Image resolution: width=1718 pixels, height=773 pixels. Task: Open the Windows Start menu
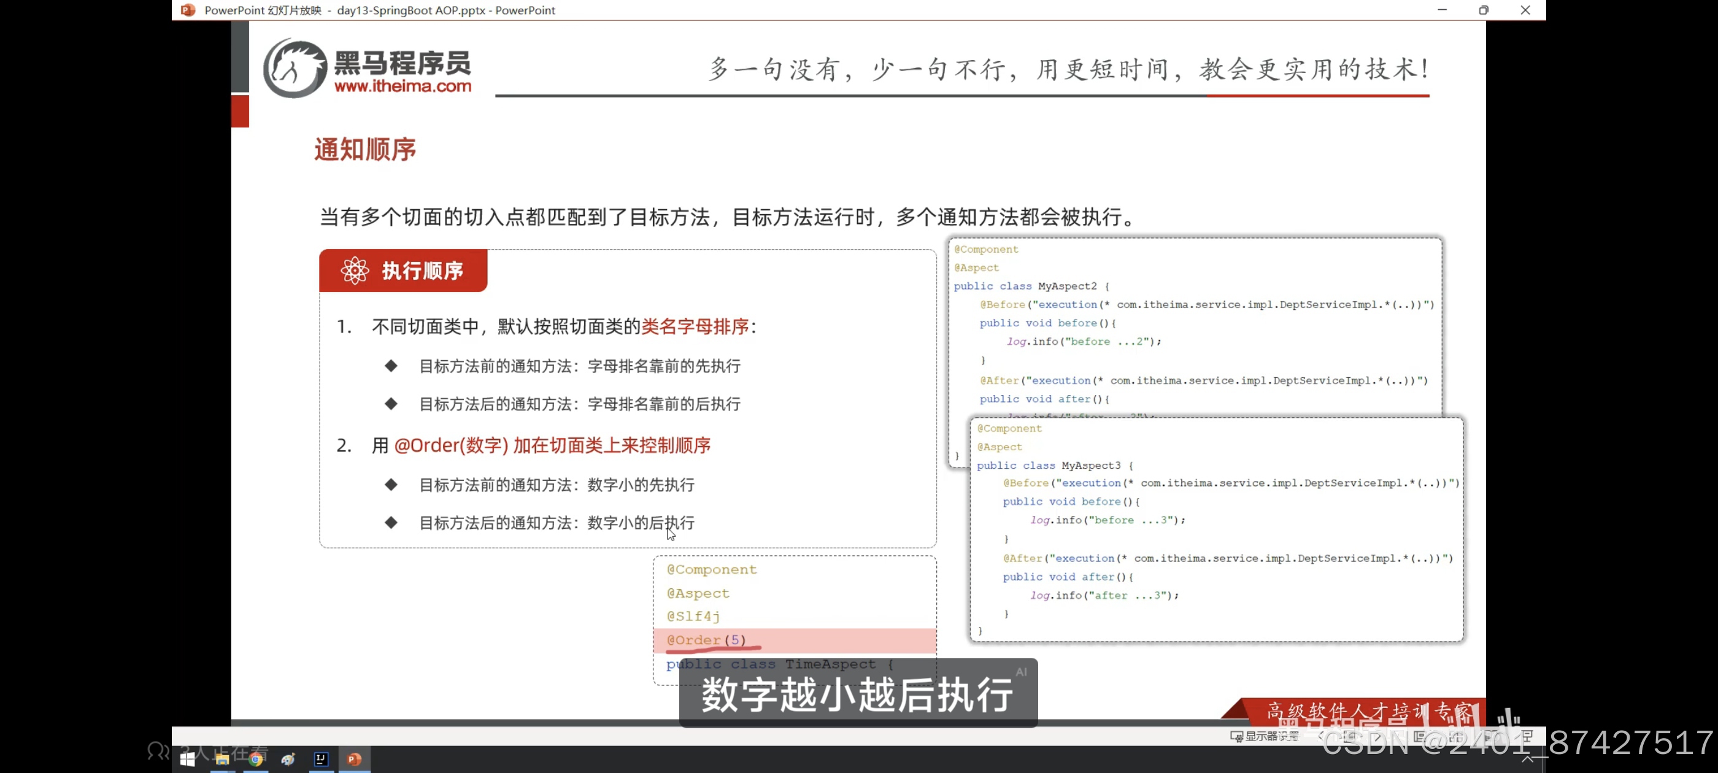(187, 759)
